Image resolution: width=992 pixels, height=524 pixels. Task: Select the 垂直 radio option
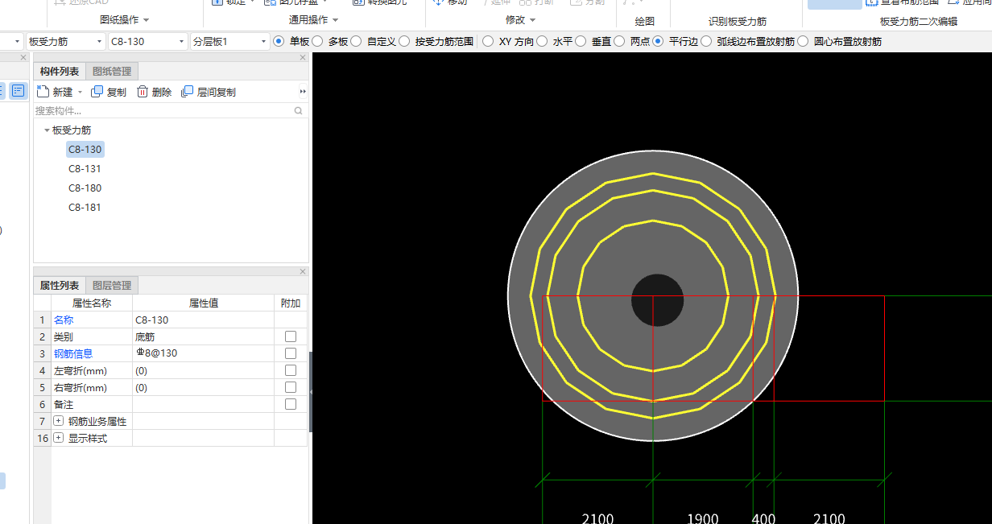[x=581, y=41]
